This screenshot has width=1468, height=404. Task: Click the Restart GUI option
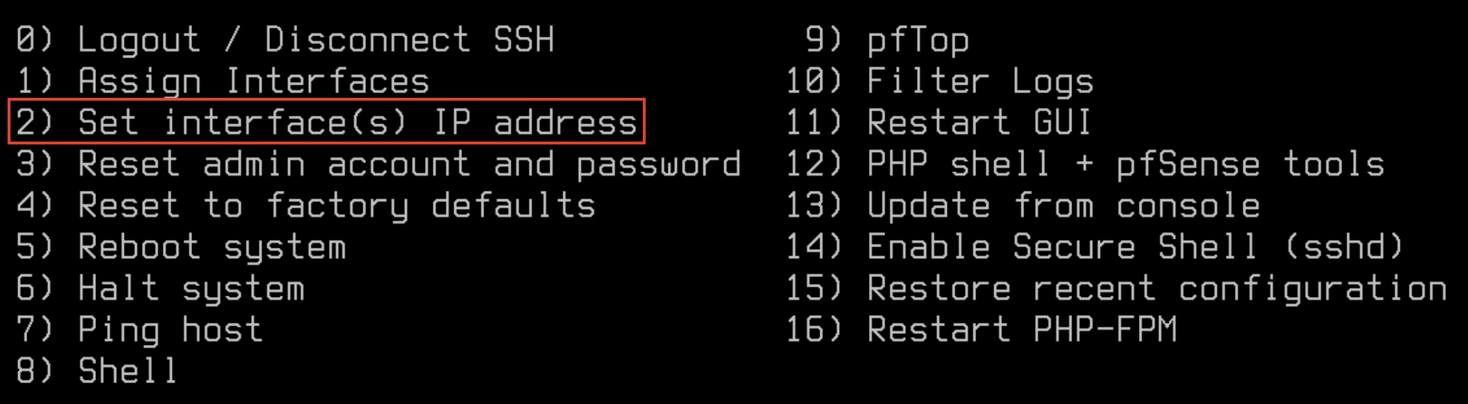pyautogui.click(x=979, y=122)
